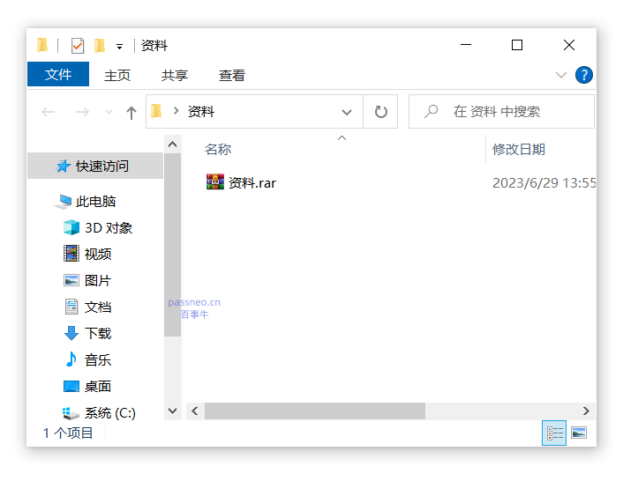Click the horizontal scrollbar right arrow
The width and height of the screenshot is (623, 481).
586,411
